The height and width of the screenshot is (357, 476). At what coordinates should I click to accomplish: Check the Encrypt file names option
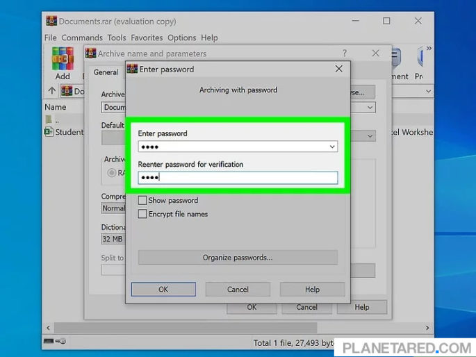[x=142, y=215]
